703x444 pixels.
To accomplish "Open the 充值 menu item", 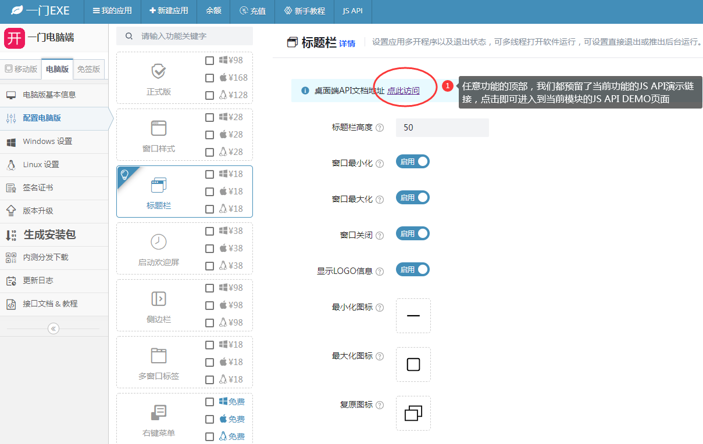I will 252,10.
